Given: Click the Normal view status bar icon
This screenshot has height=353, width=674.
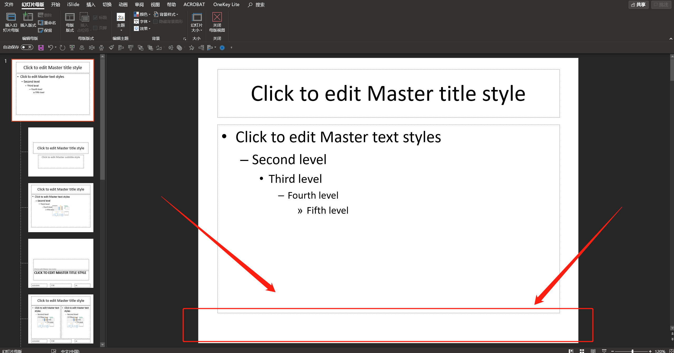Looking at the screenshot, I should [x=571, y=351].
